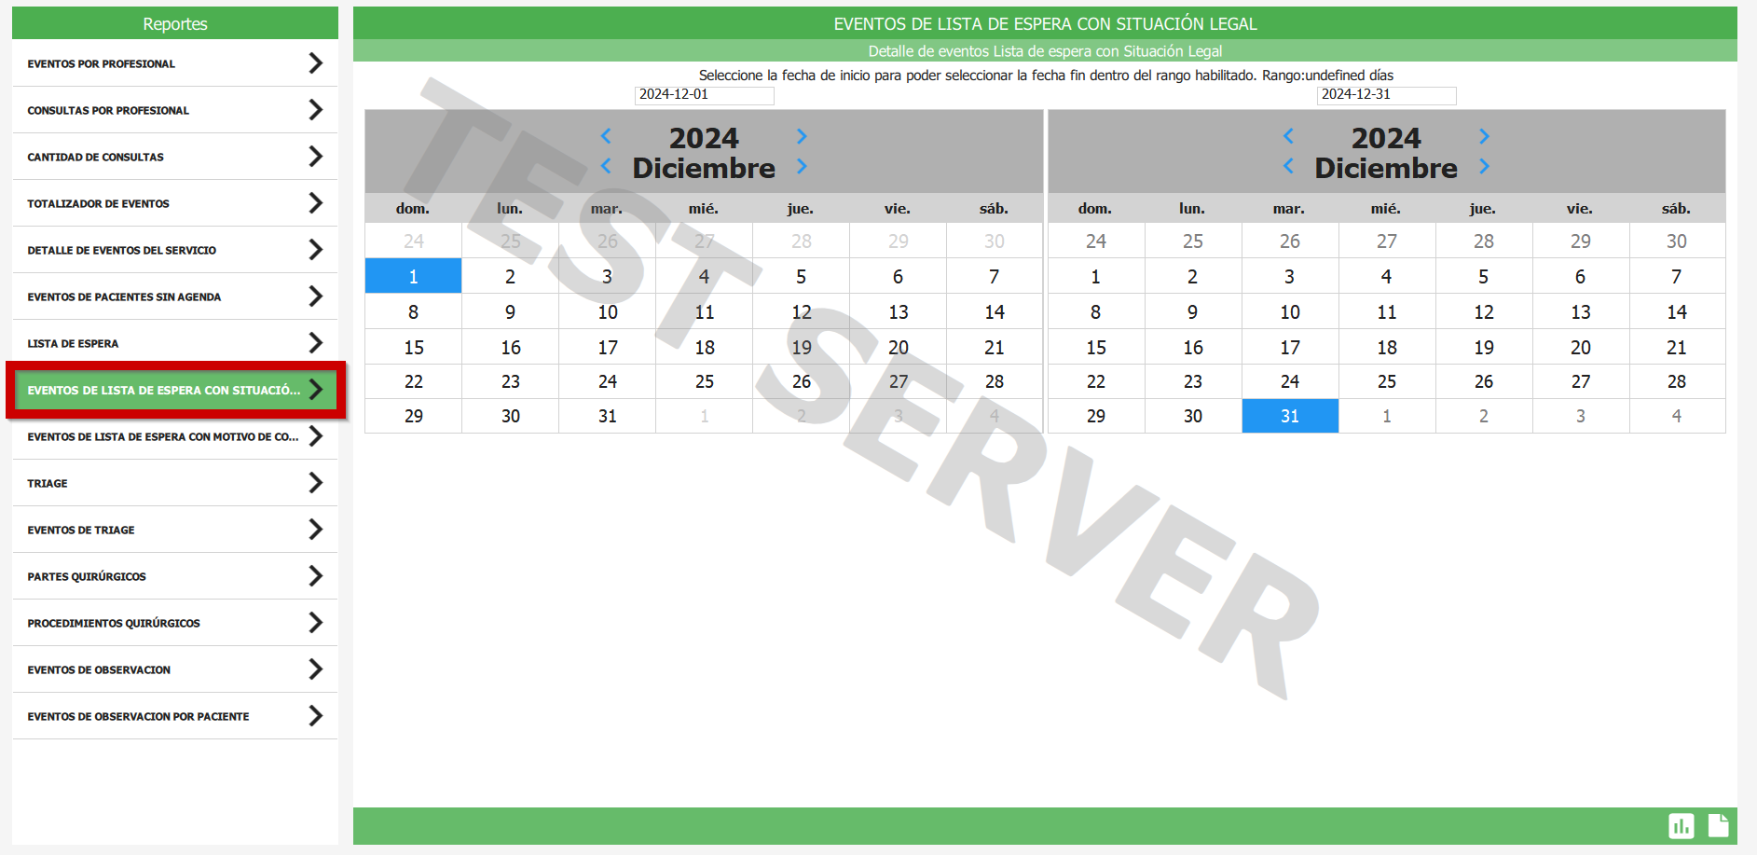Select Totalizador de Eventos menu item
The height and width of the screenshot is (855, 1757).
pyautogui.click(x=98, y=203)
